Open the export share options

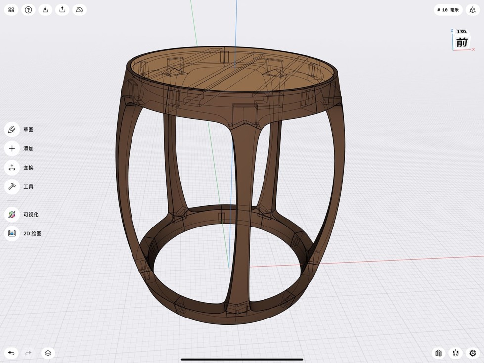[62, 9]
